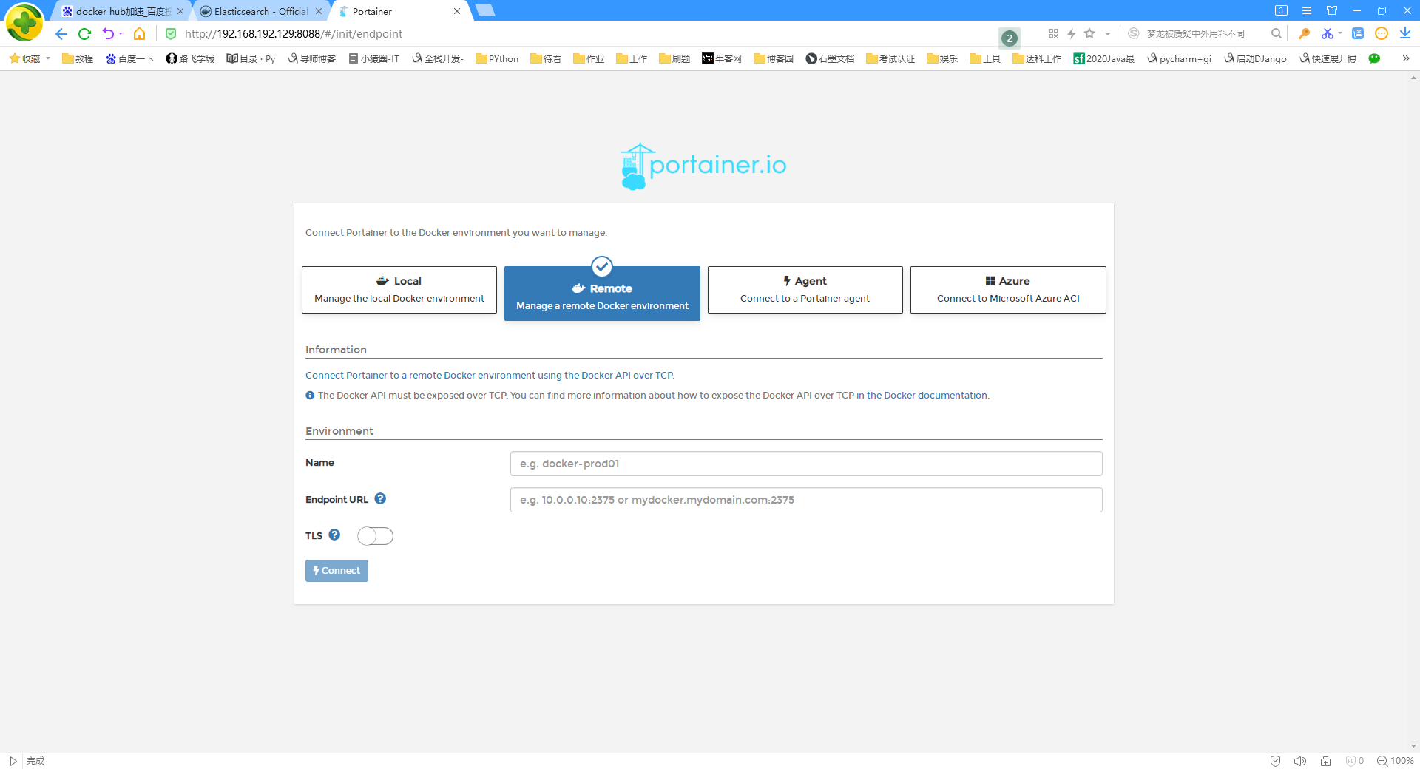Switch to docker hub加速 tab
This screenshot has height=769, width=1420.
pyautogui.click(x=123, y=11)
